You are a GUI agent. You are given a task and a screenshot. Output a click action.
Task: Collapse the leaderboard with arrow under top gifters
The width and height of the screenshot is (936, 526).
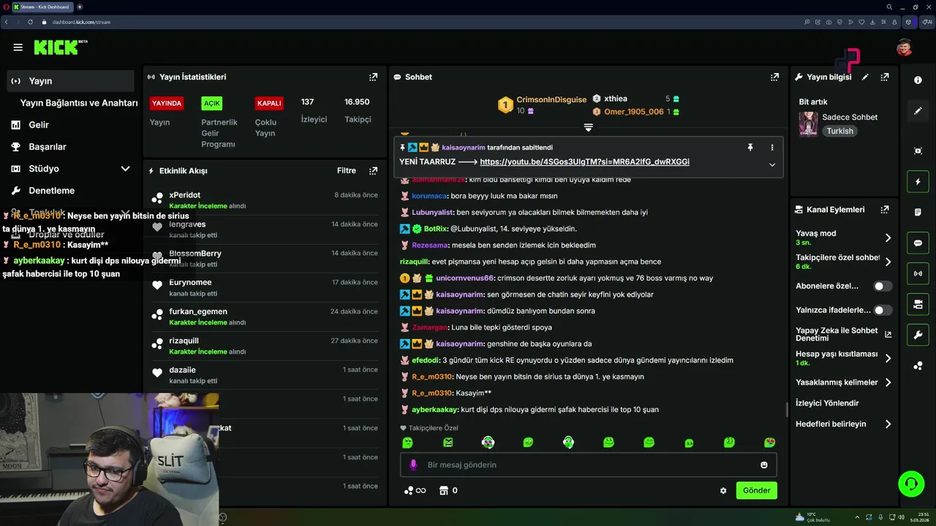(x=588, y=127)
